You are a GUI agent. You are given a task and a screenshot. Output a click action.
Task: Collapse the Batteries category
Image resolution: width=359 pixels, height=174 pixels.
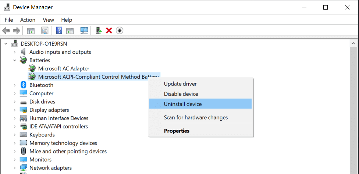tap(15, 60)
